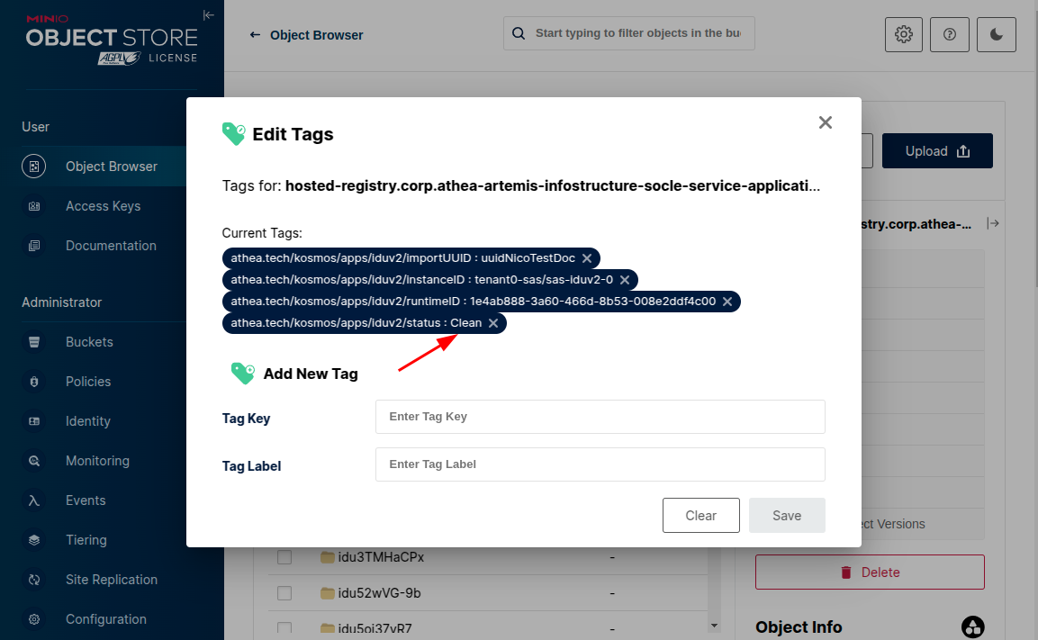Collapse the sidebar menu
Screen dimensions: 1038x640
point(209,15)
